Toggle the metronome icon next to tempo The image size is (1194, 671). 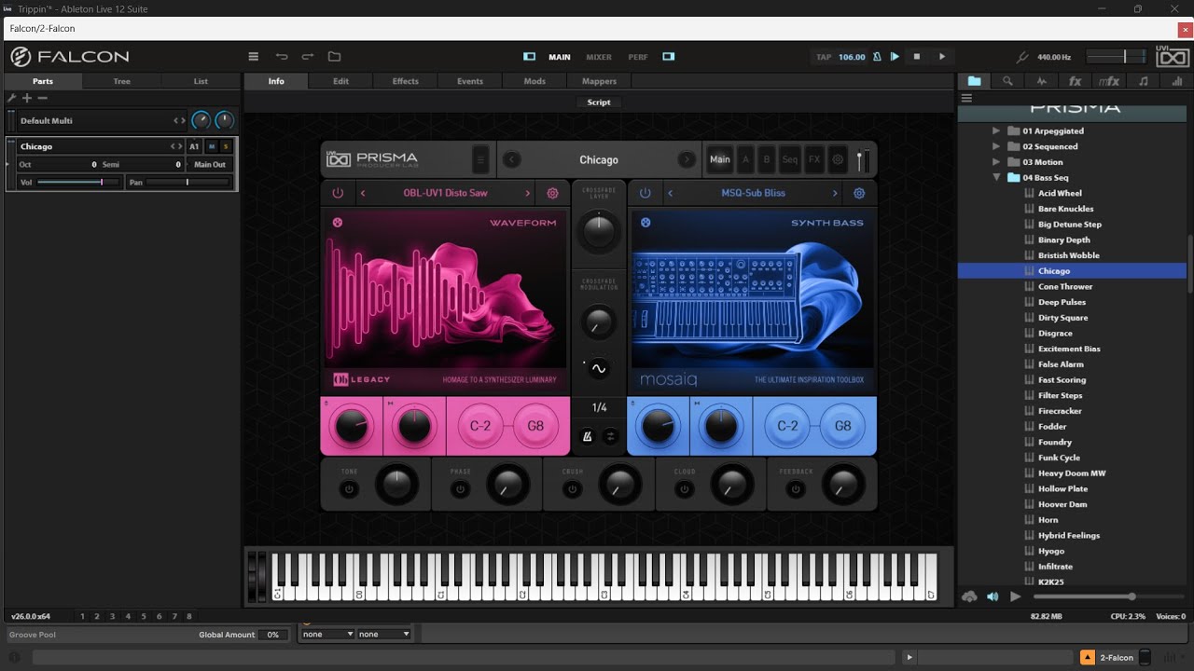tap(877, 57)
